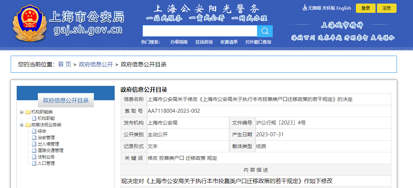Click the 政策法规业务类 folder icon
The width and height of the screenshot is (413, 188).
click(28, 125)
